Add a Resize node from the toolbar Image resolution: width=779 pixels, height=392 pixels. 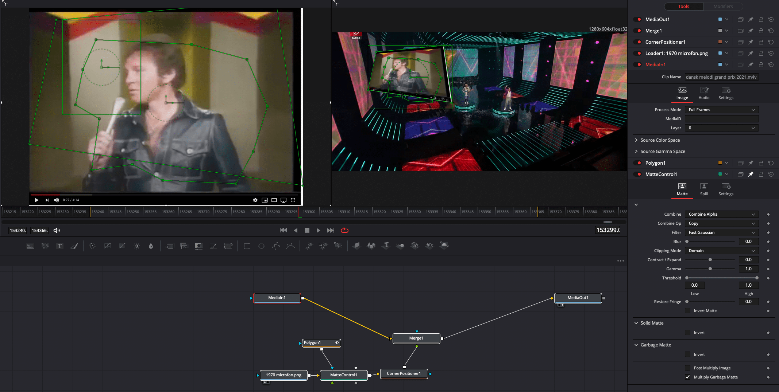click(213, 246)
